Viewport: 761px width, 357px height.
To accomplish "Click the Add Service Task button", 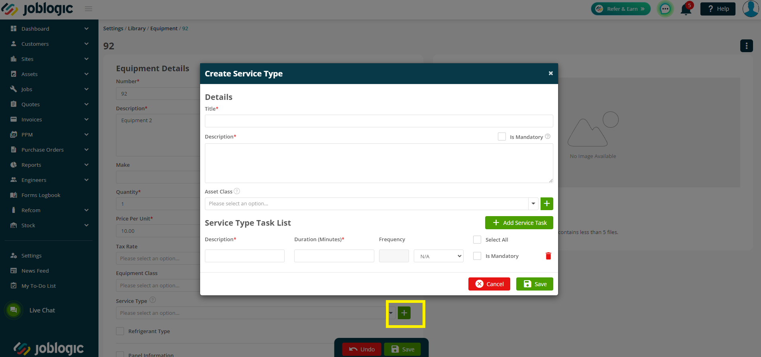I will 519,223.
